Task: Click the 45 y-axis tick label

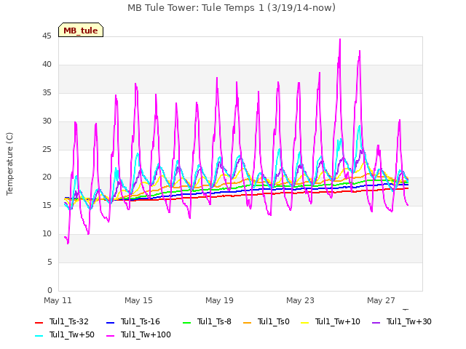Action: (47, 36)
